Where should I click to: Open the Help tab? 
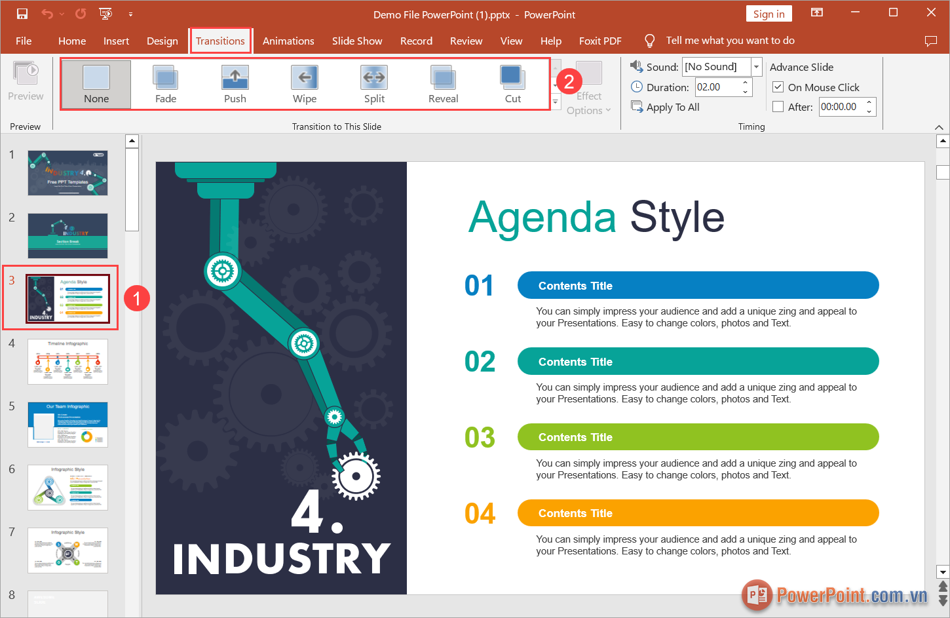tap(551, 41)
